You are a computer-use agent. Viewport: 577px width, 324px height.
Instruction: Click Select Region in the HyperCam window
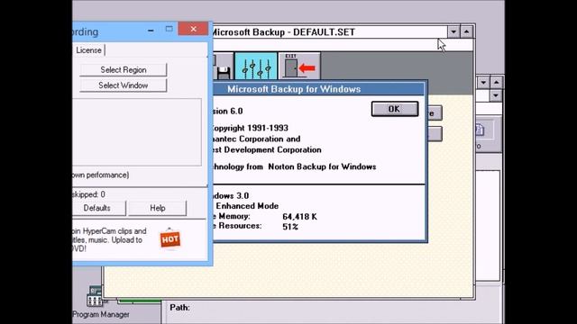coord(124,70)
